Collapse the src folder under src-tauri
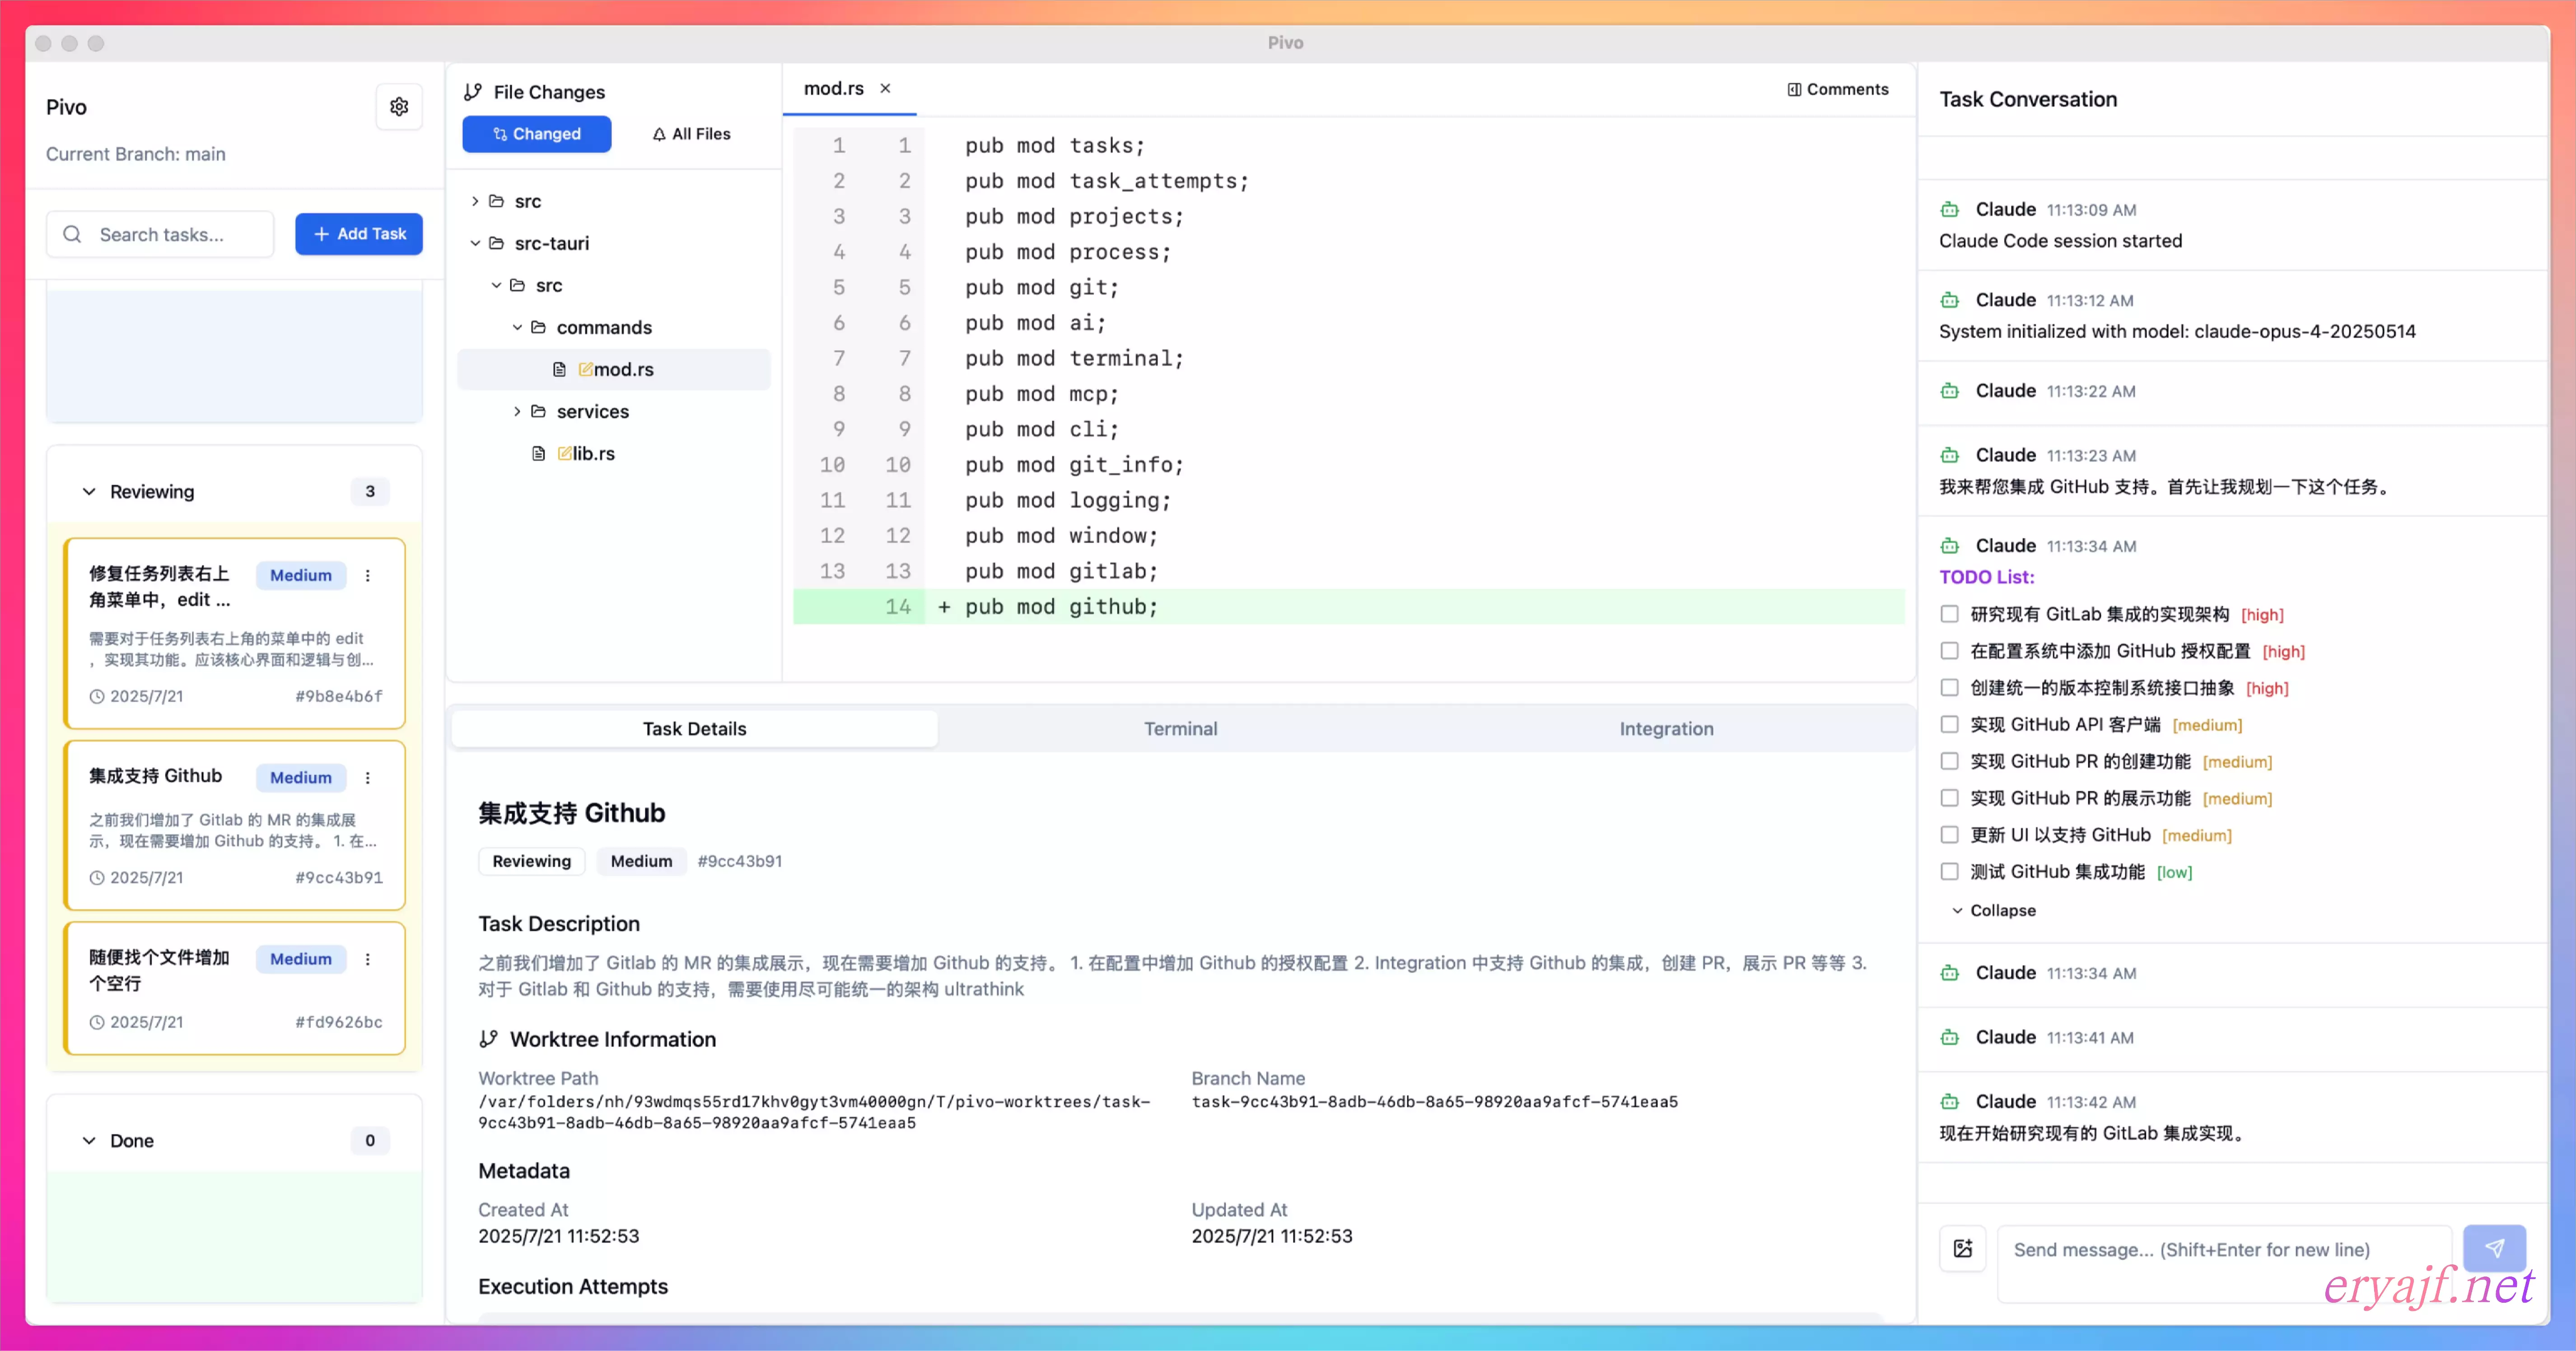The height and width of the screenshot is (1351, 2576). pos(496,286)
